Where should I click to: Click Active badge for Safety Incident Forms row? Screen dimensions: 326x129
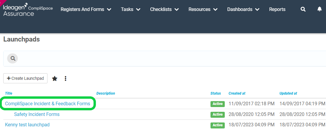pos(217,114)
